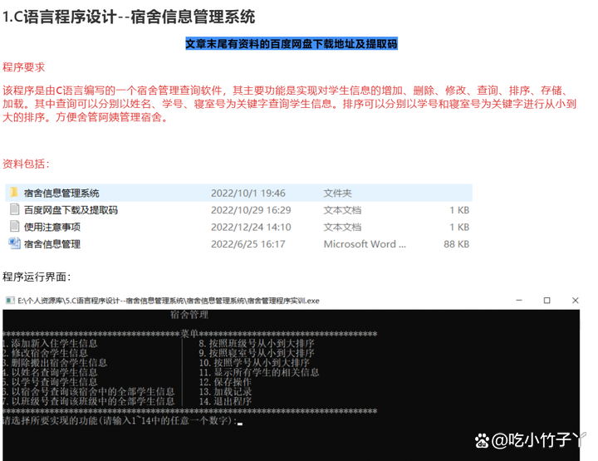
Task: Click the article title C语言程序设计--宿舍信息管理系统
Action: 129,17
